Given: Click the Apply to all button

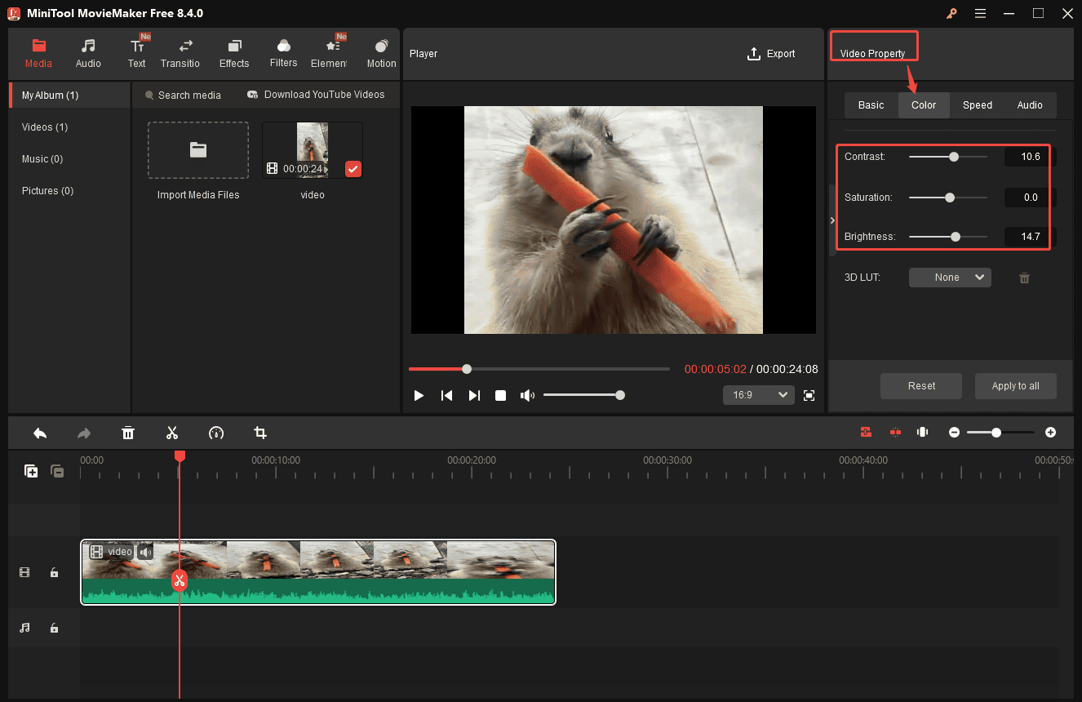Looking at the screenshot, I should click(1015, 385).
